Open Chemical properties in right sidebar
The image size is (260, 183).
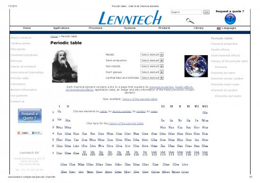pos(225,44)
